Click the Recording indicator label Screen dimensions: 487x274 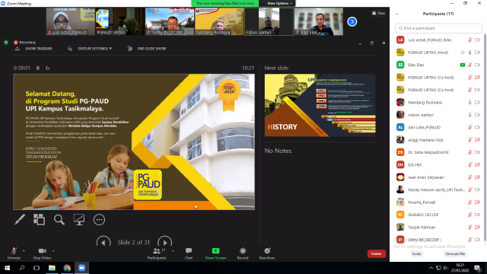pos(25,43)
